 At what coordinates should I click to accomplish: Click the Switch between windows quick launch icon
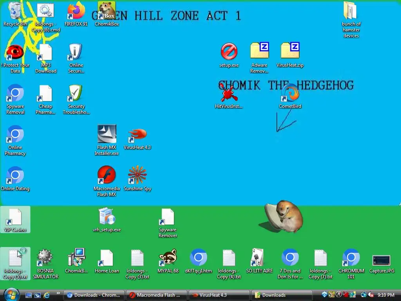(x=37, y=295)
